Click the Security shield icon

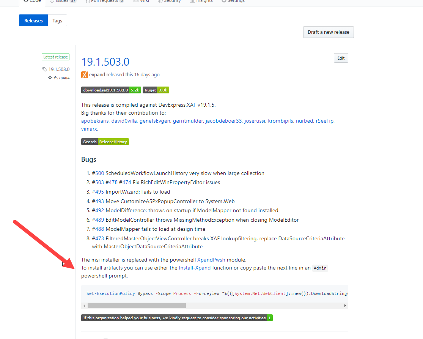point(160,2)
